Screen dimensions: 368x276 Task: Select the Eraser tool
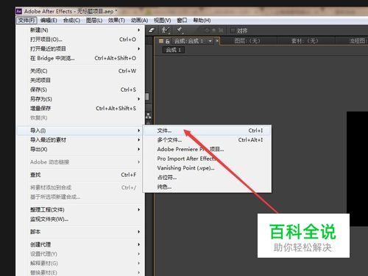(x=152, y=30)
